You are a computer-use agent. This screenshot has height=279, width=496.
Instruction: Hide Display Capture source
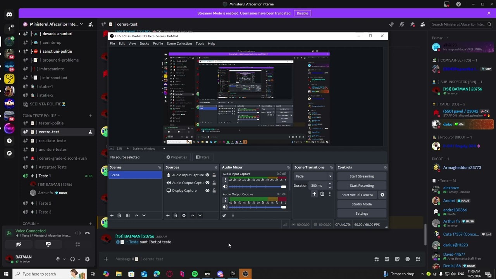tap(207, 191)
